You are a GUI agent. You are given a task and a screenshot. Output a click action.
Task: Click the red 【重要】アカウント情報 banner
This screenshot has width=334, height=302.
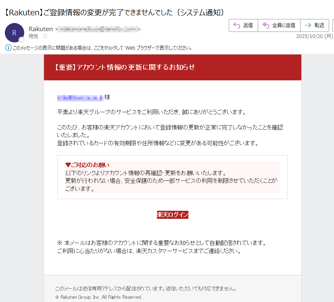[172, 67]
